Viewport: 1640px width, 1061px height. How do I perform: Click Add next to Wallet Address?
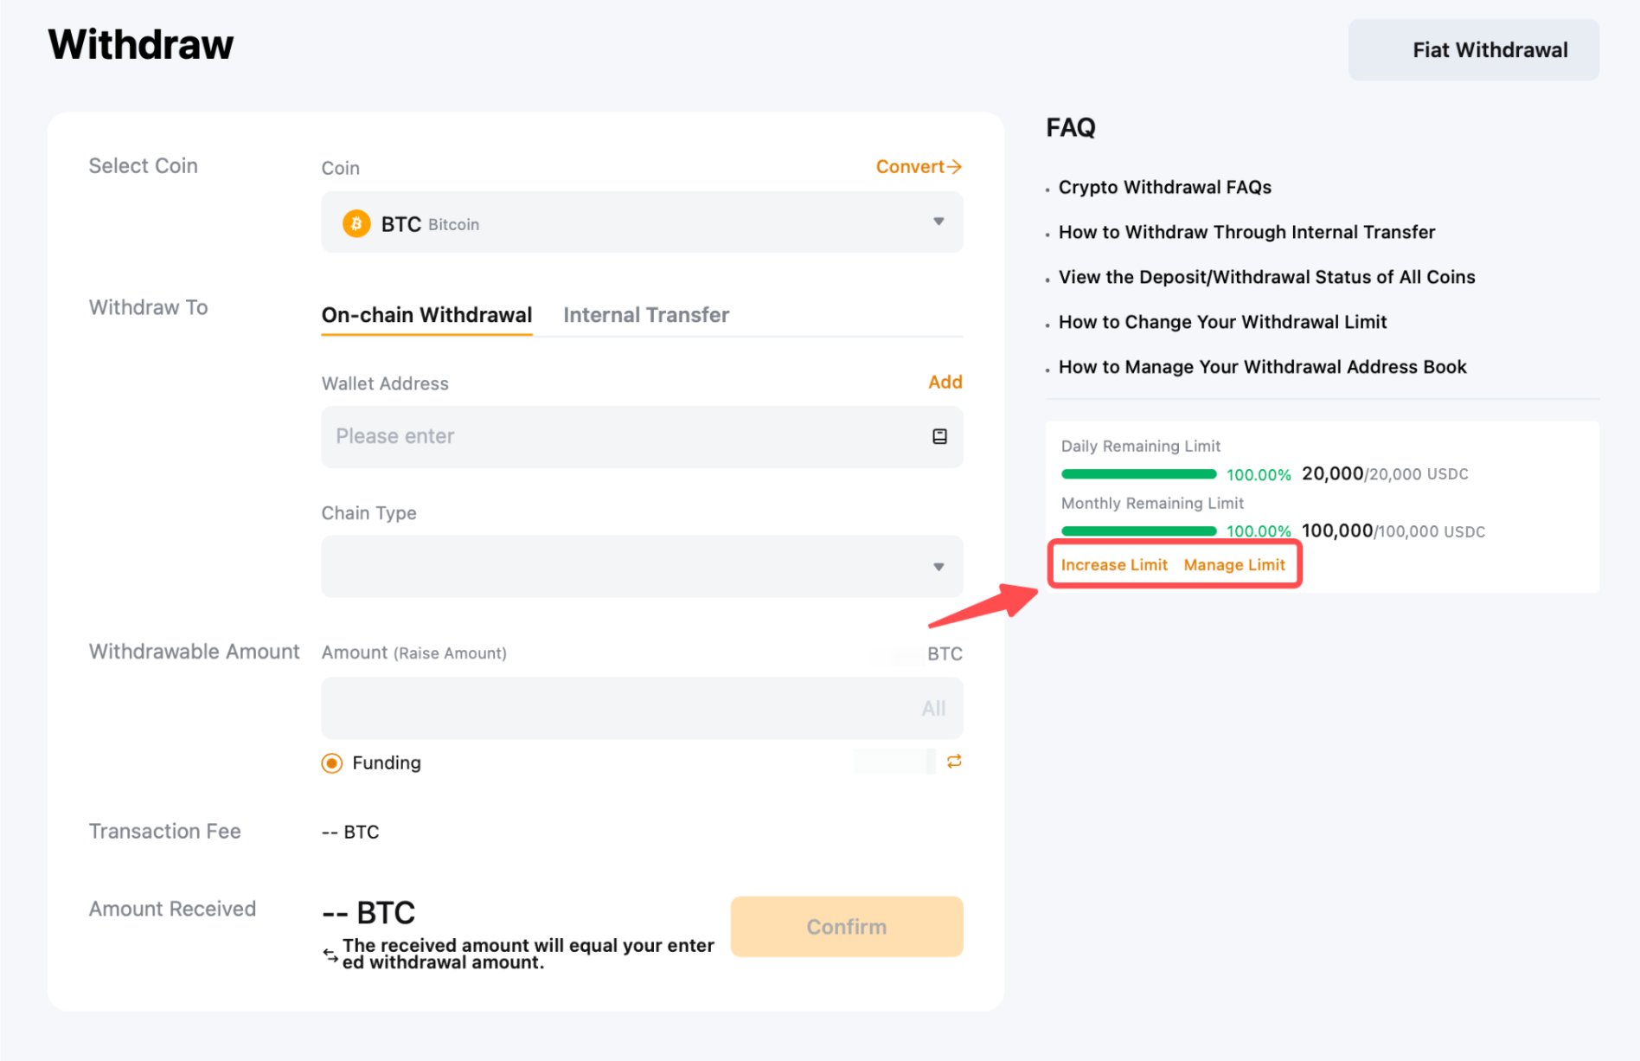(945, 382)
